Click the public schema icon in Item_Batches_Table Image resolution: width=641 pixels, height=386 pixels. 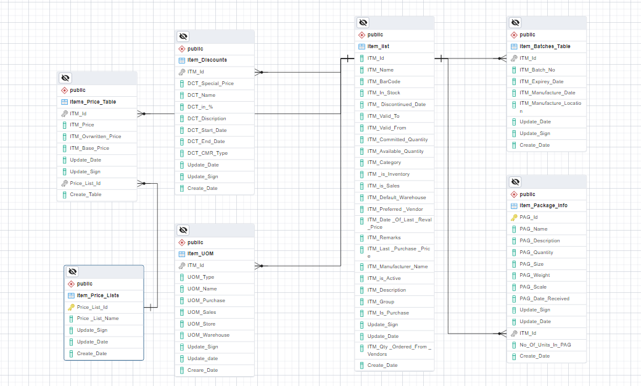(x=515, y=35)
